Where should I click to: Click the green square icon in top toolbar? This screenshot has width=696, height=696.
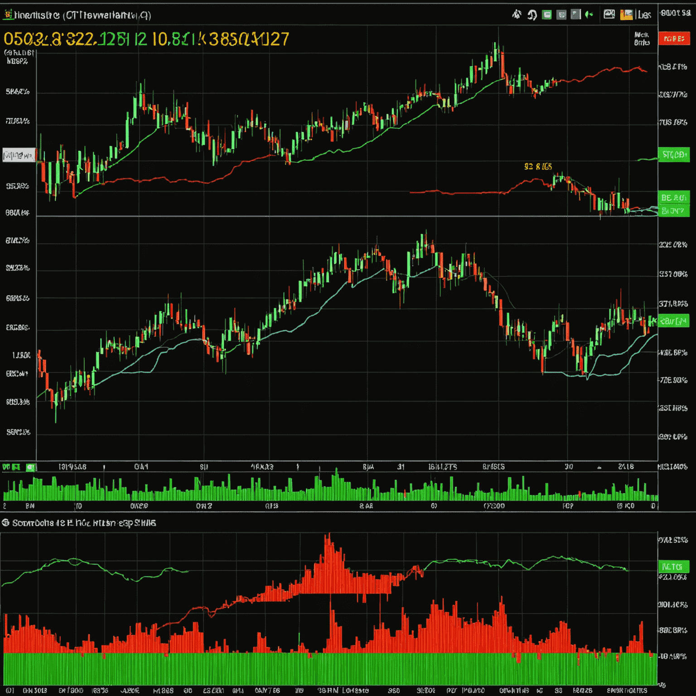coord(547,15)
